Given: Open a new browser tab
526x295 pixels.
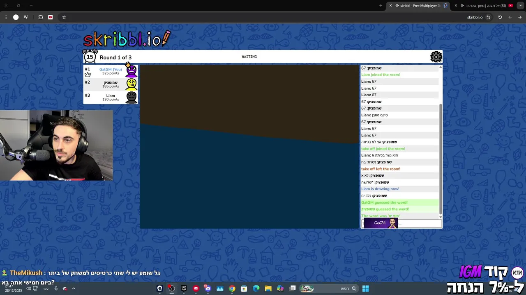Looking at the screenshot, I should [x=381, y=6].
